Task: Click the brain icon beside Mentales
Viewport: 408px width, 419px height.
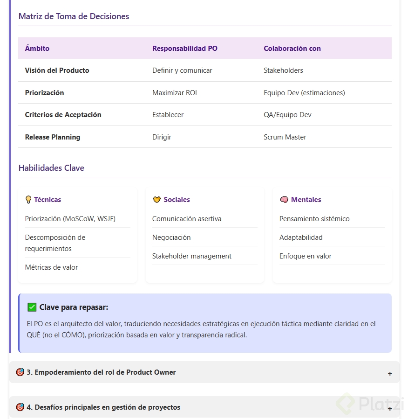Action: tap(284, 200)
